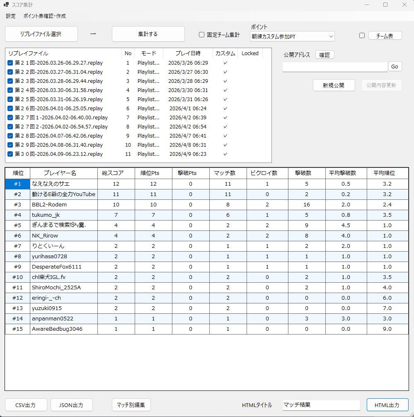Select player name ShiroMochi_2525A

point(56,288)
